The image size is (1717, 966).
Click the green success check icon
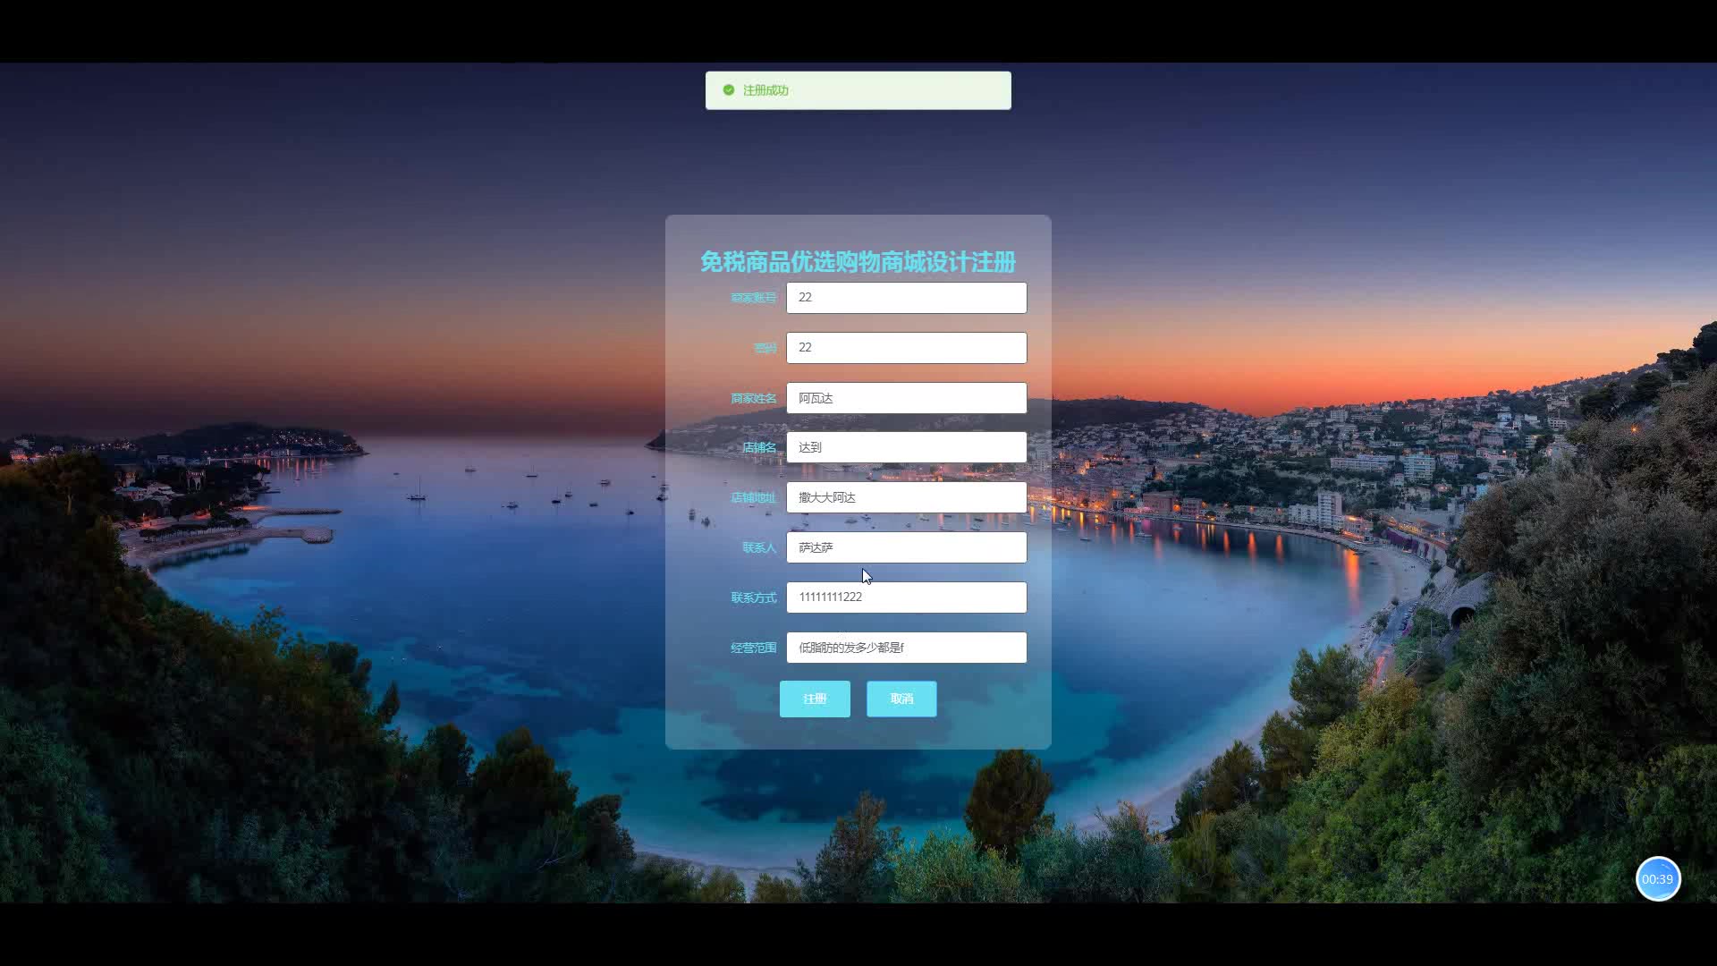(729, 90)
